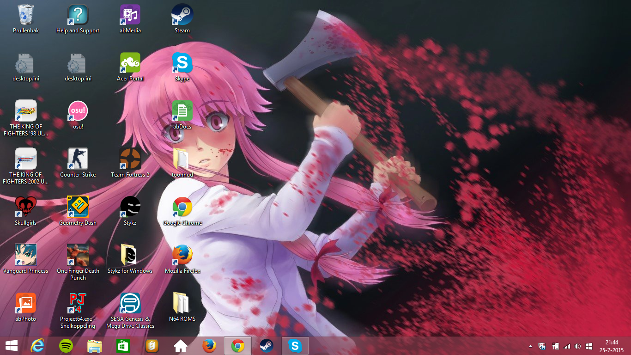Select the Skullgirls desktop shortcut
This screenshot has height=355, width=631.
(x=25, y=207)
